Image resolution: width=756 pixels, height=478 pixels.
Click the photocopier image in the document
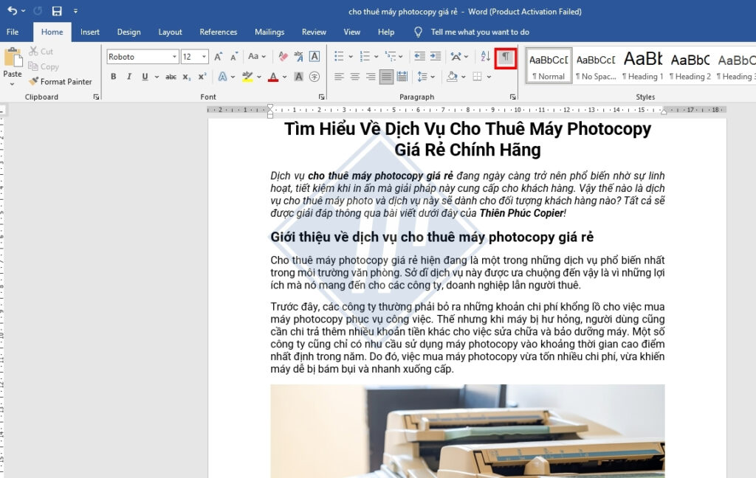pyautogui.click(x=467, y=431)
